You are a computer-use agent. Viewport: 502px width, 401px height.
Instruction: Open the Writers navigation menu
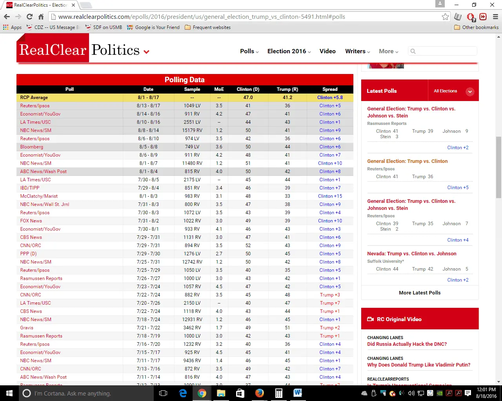tap(357, 51)
